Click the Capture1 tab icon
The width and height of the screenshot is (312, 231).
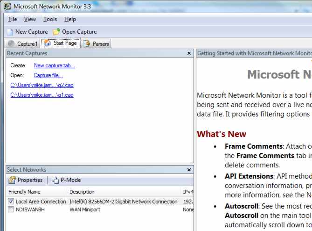11,43
